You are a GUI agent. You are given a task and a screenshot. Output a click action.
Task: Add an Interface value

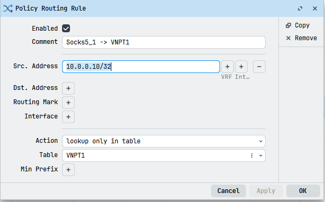tap(68, 117)
